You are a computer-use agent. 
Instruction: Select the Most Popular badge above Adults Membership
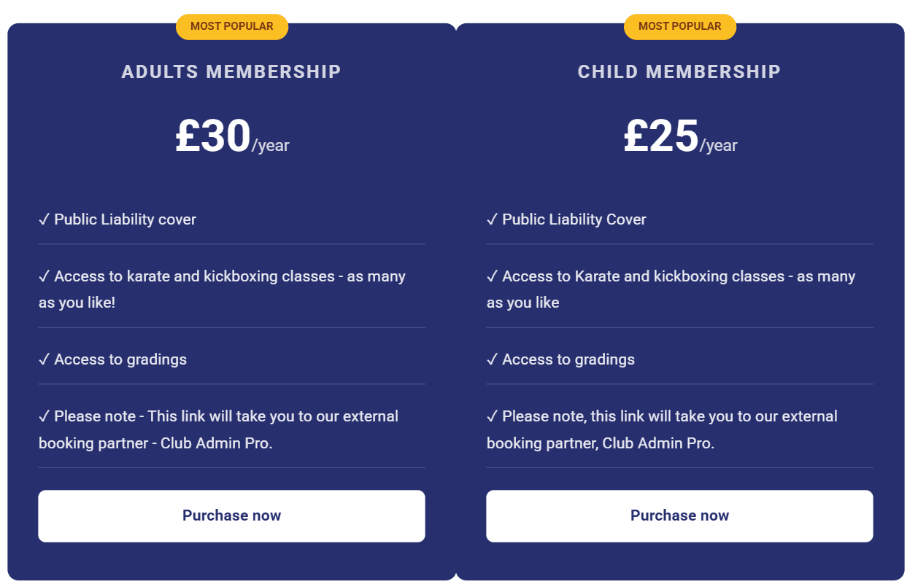pyautogui.click(x=232, y=26)
